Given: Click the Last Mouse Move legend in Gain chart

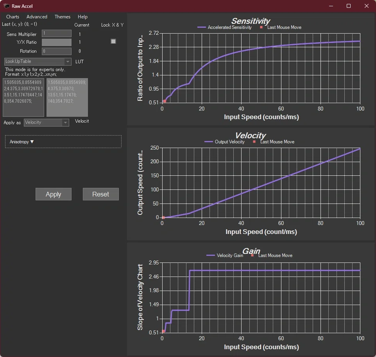Looking at the screenshot, I should (x=272, y=255).
